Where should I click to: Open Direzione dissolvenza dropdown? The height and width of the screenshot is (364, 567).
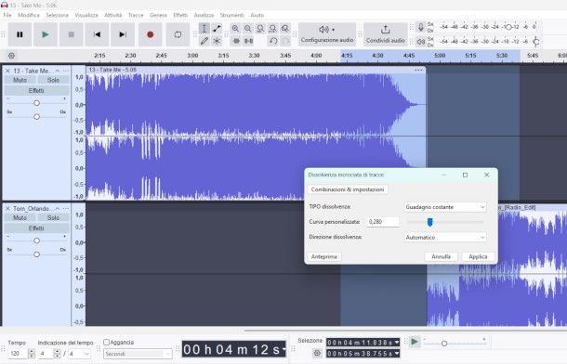coord(445,238)
